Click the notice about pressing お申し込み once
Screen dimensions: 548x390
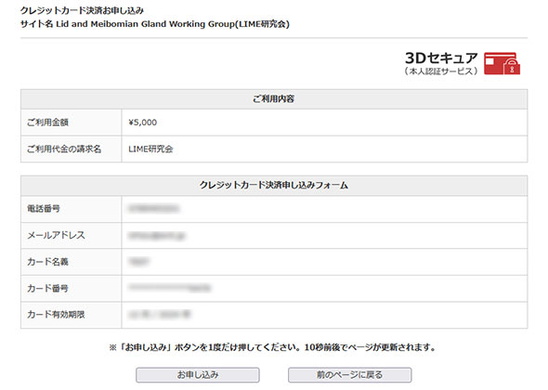coord(273,347)
